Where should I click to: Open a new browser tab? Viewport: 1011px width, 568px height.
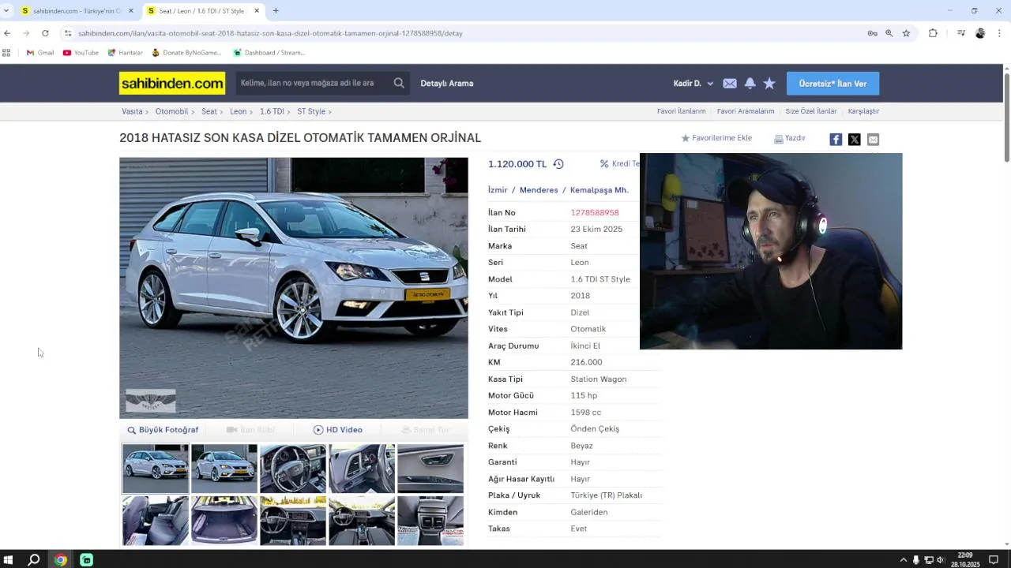pos(276,11)
